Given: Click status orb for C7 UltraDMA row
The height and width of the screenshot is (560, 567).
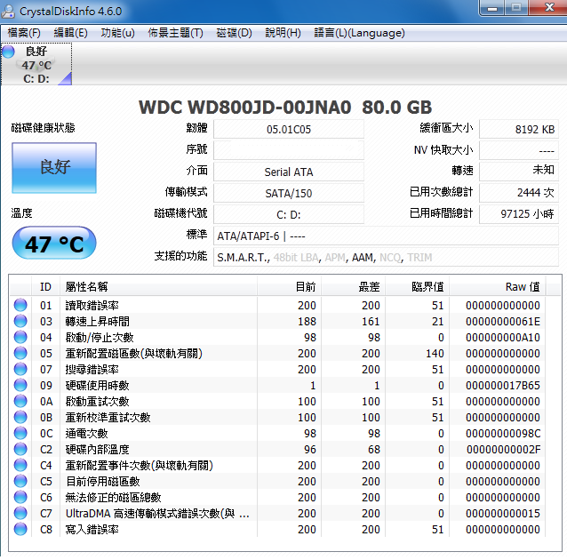Looking at the screenshot, I should 20,513.
